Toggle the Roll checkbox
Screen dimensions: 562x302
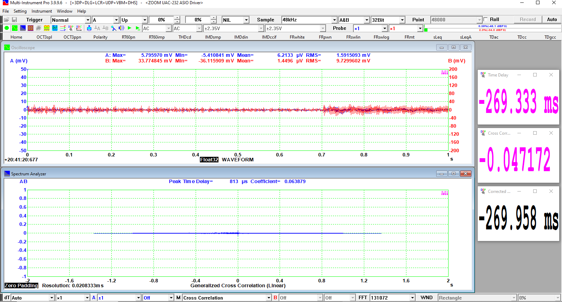pos(486,20)
